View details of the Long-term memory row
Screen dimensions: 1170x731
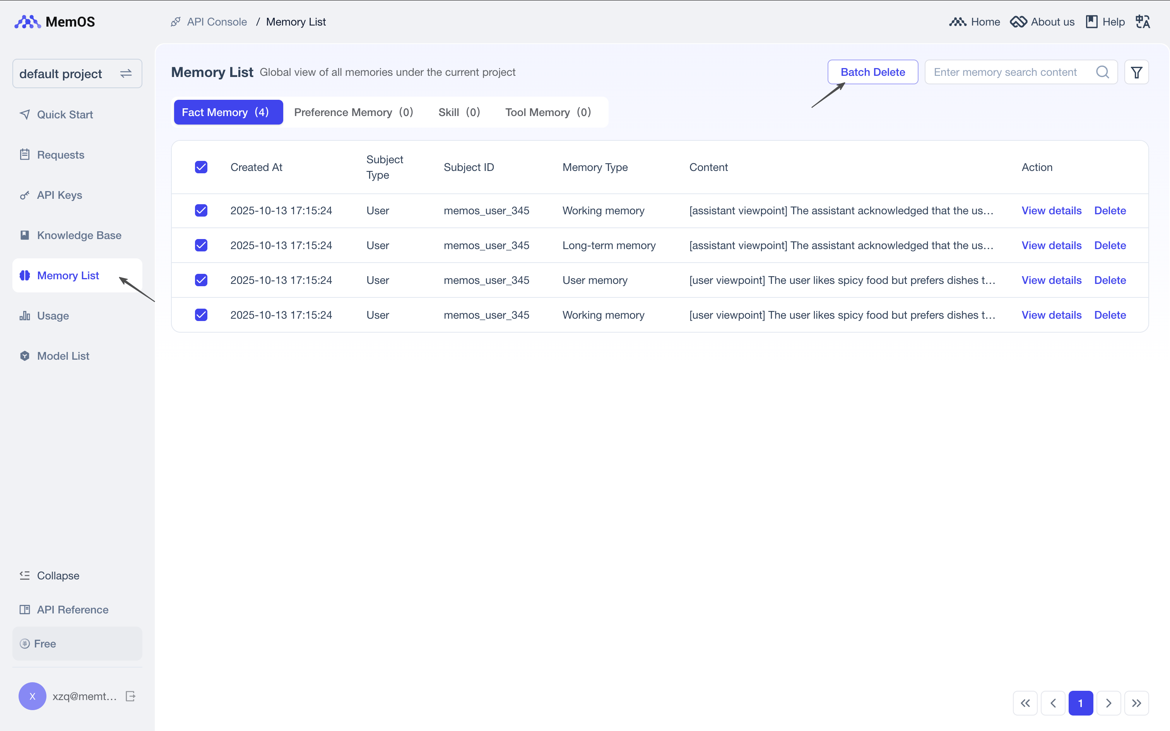click(1051, 245)
